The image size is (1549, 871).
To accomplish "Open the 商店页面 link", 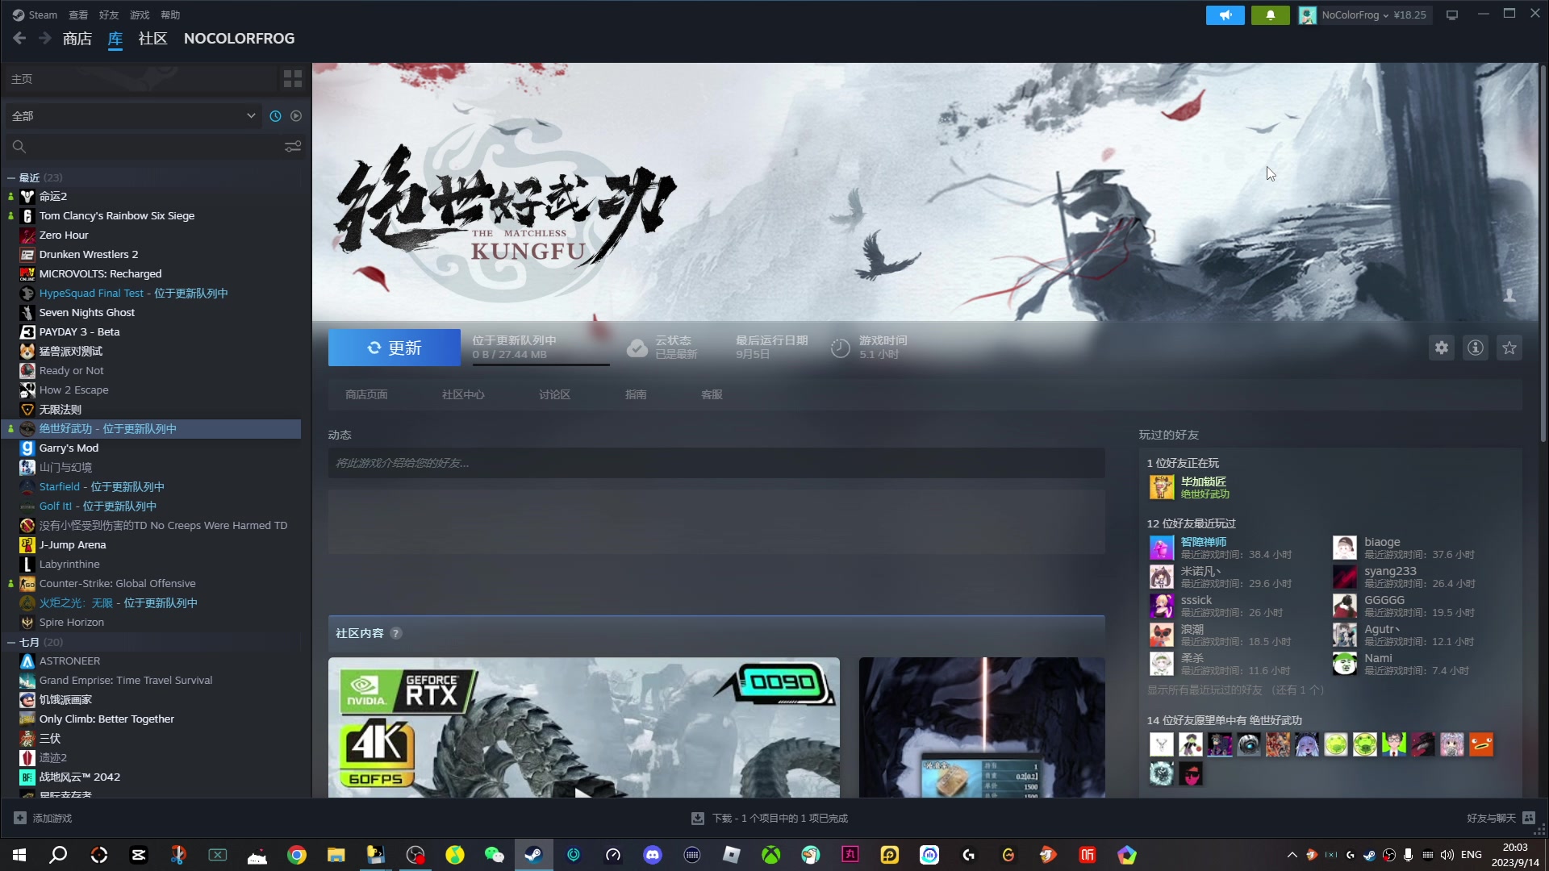I will (x=366, y=394).
